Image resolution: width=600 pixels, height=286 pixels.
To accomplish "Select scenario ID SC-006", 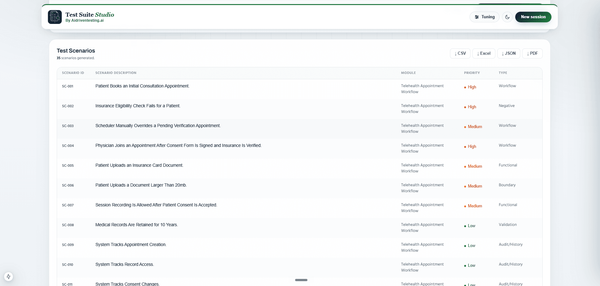I will (x=68, y=185).
